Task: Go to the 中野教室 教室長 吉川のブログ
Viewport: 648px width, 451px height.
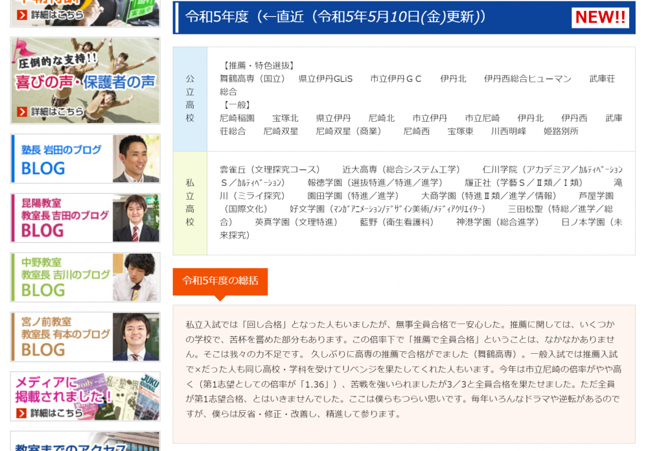Action: [x=62, y=277]
